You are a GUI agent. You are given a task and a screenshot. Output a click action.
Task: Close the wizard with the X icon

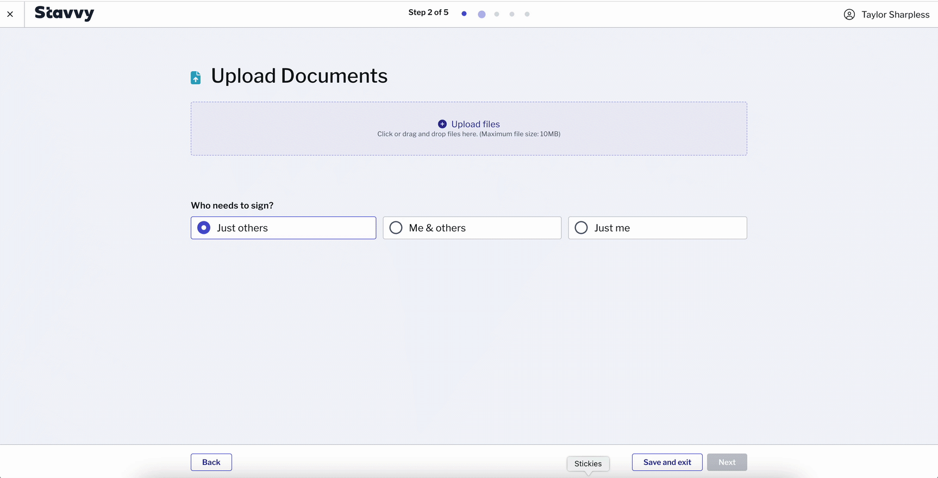pos(10,14)
